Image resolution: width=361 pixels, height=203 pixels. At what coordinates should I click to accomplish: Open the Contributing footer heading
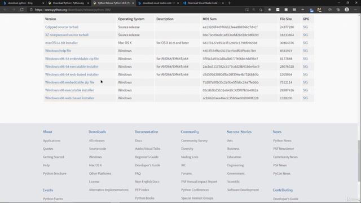tap(283, 190)
